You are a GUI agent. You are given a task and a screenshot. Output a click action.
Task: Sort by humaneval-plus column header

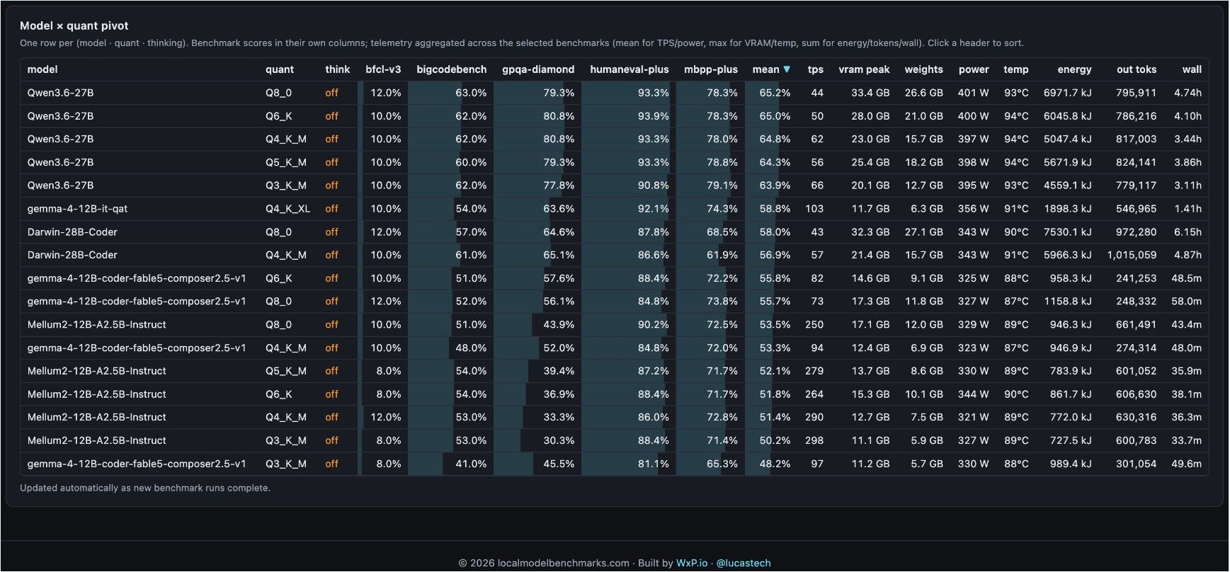[x=630, y=69]
